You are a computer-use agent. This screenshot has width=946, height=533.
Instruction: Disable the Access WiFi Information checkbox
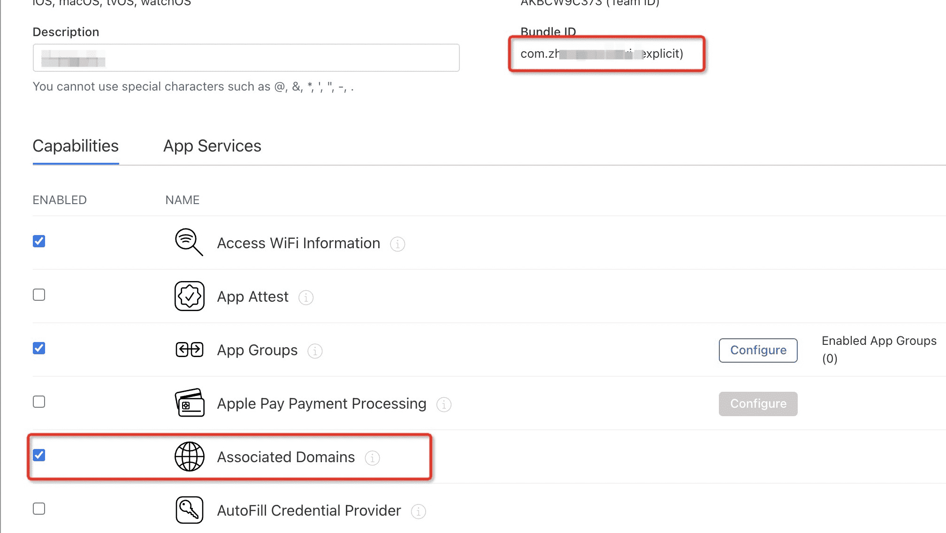pos(39,241)
